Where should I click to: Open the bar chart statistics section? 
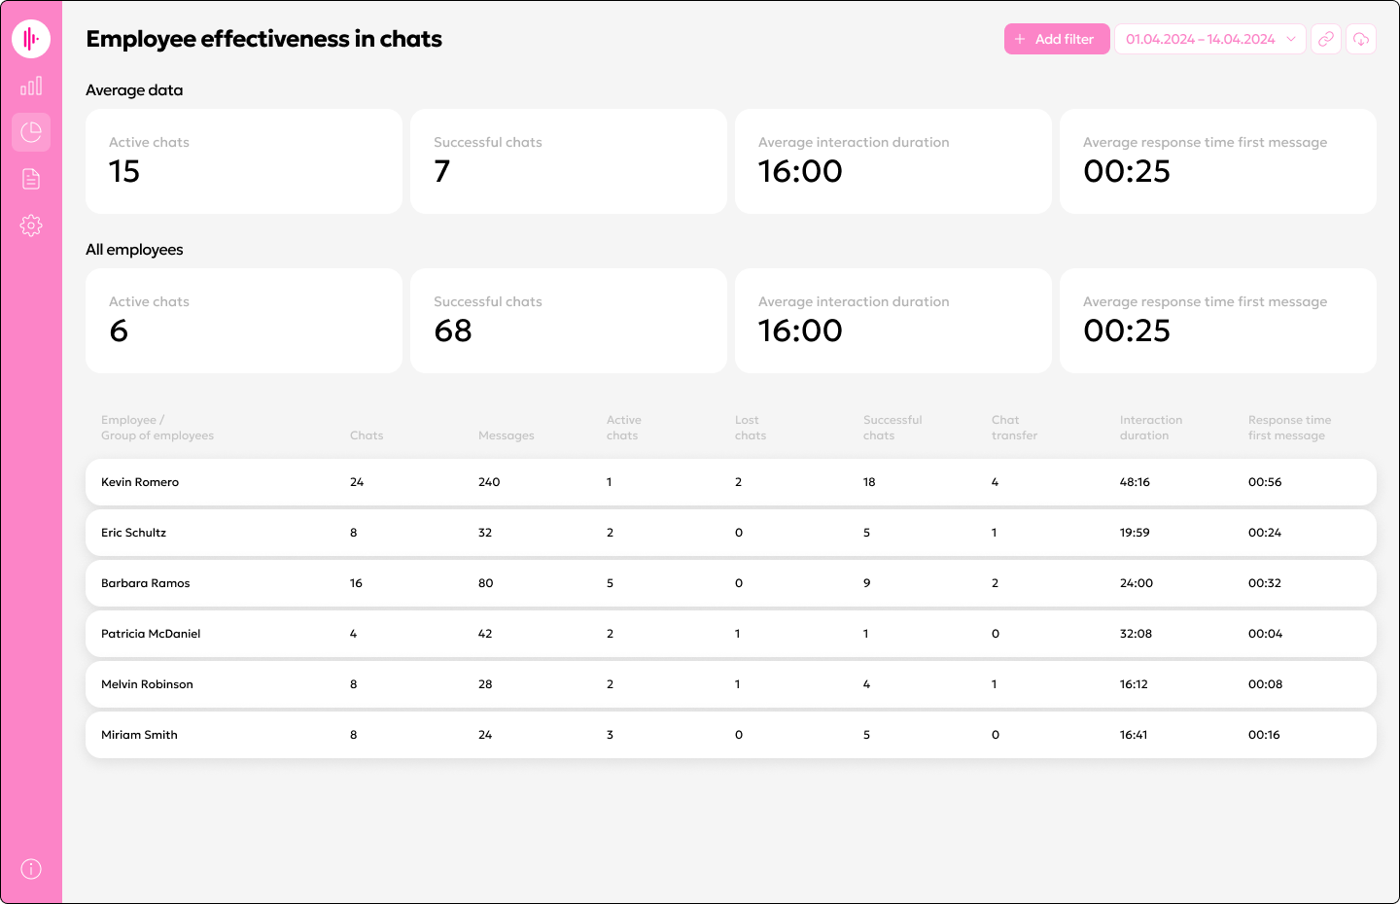31,87
